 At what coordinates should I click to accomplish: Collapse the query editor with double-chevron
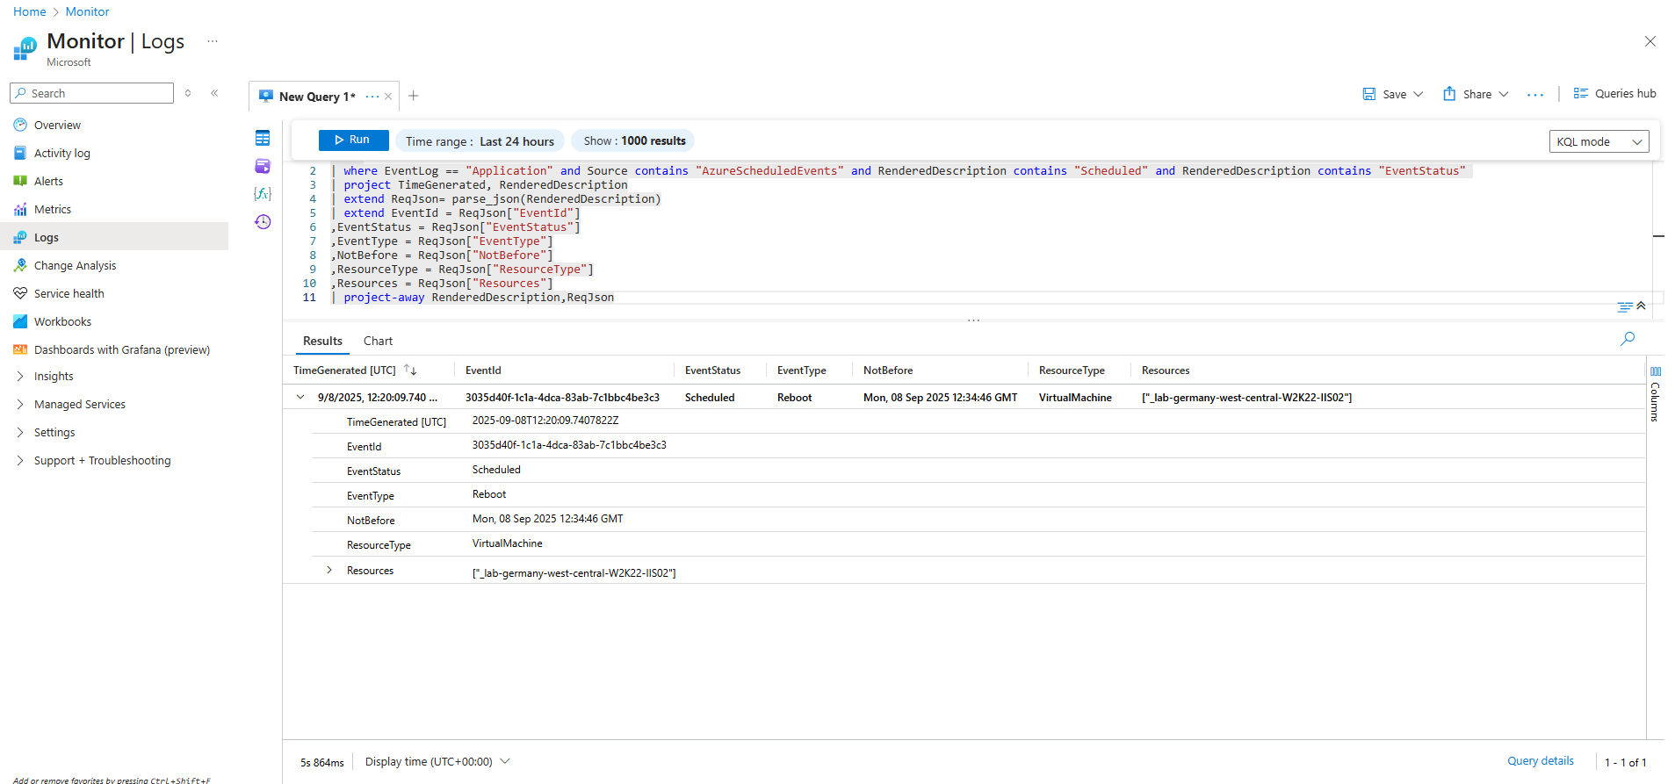pyautogui.click(x=1641, y=306)
